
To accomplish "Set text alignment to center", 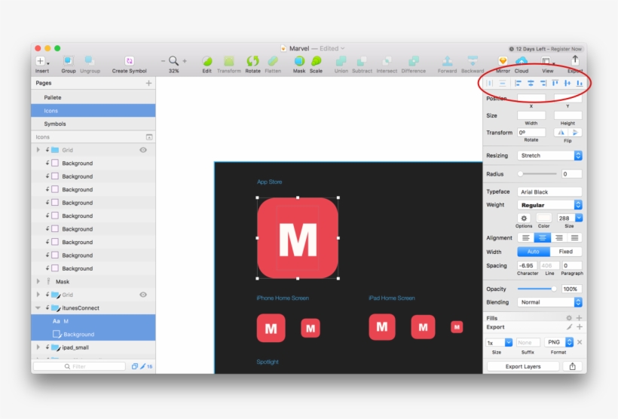I will click(543, 237).
